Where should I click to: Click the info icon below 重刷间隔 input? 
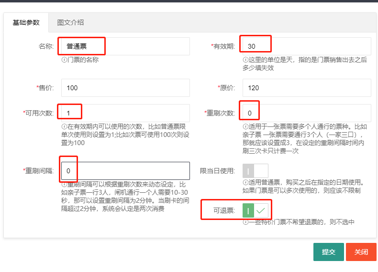[x=64, y=184]
